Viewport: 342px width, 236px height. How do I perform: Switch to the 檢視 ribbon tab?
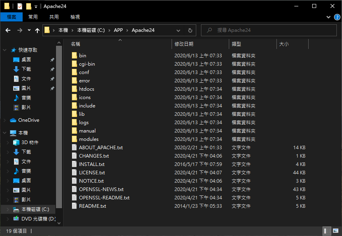pyautogui.click(x=75, y=17)
